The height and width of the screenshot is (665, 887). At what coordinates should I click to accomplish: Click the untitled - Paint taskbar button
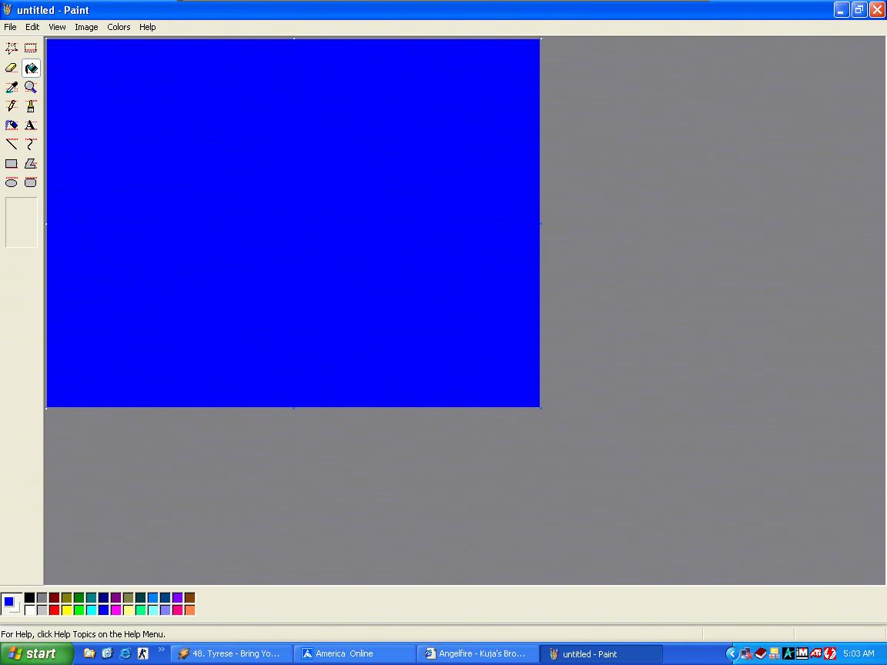pyautogui.click(x=601, y=653)
